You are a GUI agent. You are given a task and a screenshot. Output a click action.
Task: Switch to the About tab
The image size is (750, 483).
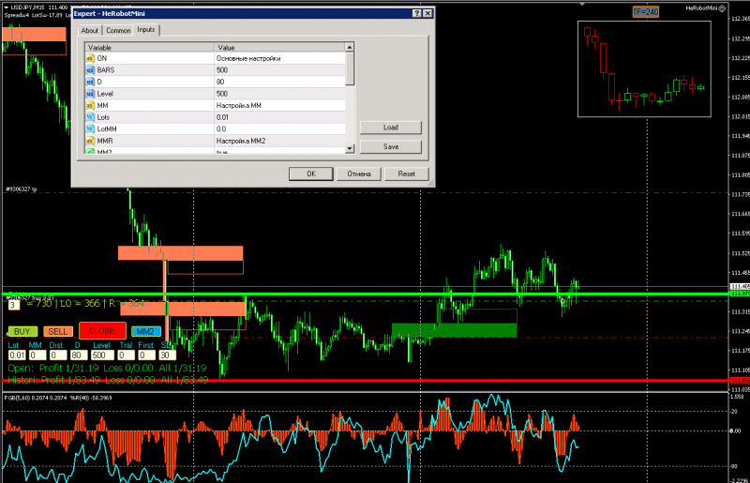pos(89,31)
